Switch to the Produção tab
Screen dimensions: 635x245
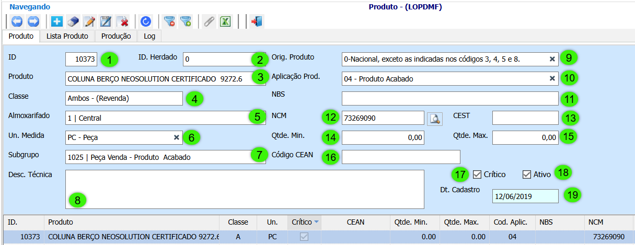pos(116,36)
